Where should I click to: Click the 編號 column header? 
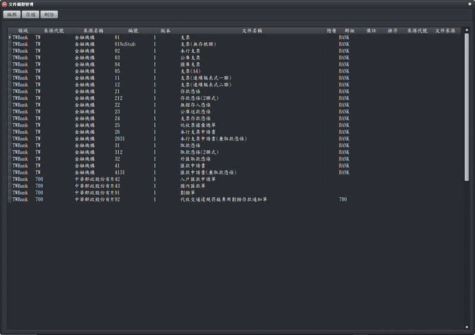[133, 30]
